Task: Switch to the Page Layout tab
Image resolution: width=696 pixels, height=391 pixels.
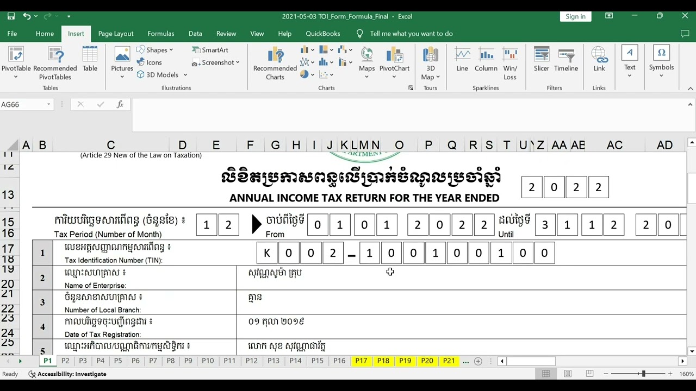Action: pos(116,34)
